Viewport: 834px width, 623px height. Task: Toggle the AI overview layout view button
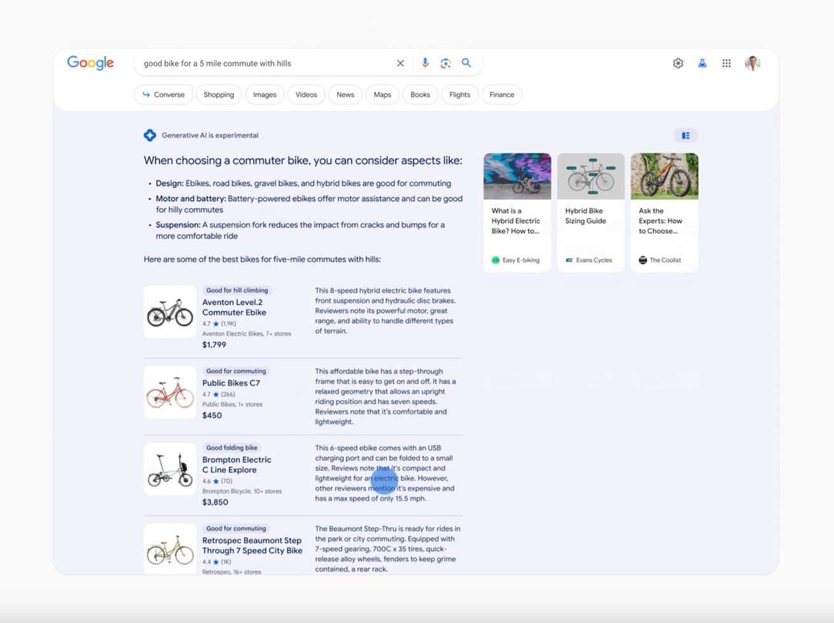click(x=686, y=136)
